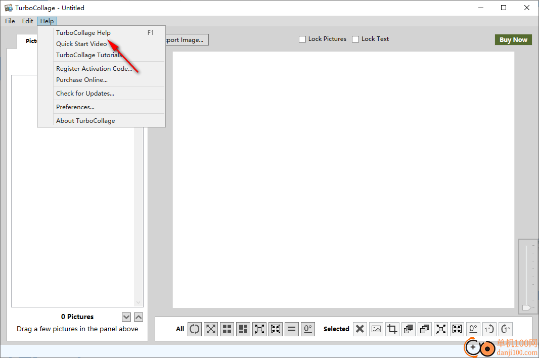Click the blank white collage canvas
Viewport: 539px width, 358px height.
[343, 180]
